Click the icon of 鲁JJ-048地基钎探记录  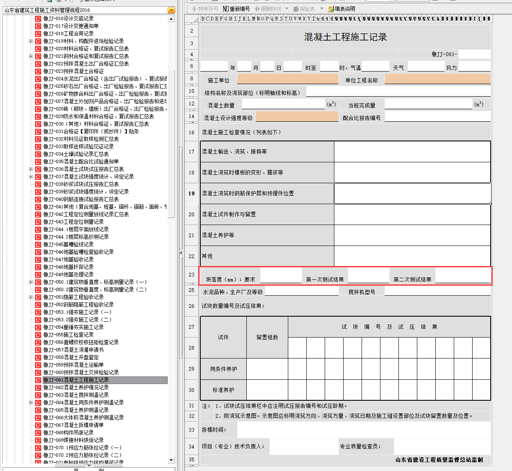click(38, 267)
